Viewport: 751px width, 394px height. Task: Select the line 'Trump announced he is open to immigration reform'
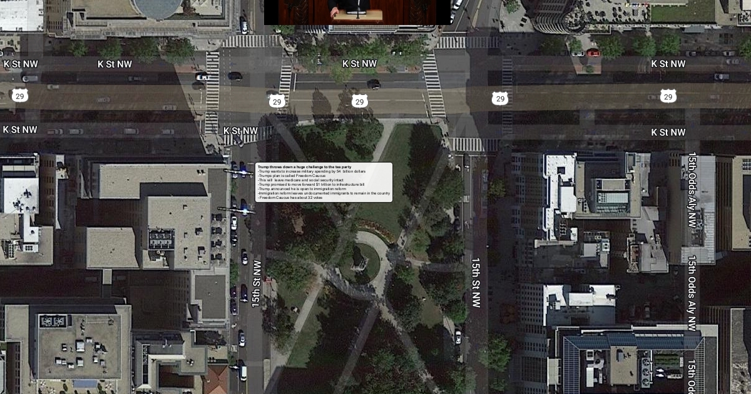tap(302, 189)
